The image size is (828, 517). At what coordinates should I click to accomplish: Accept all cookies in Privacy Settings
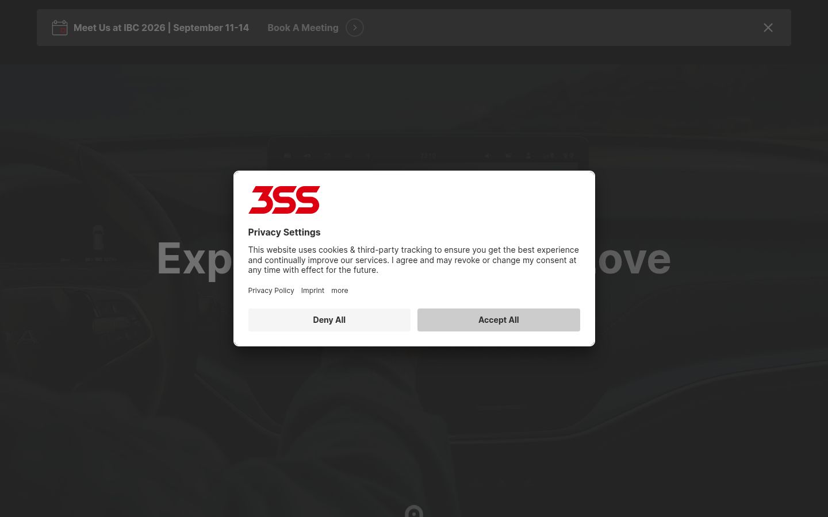499,320
